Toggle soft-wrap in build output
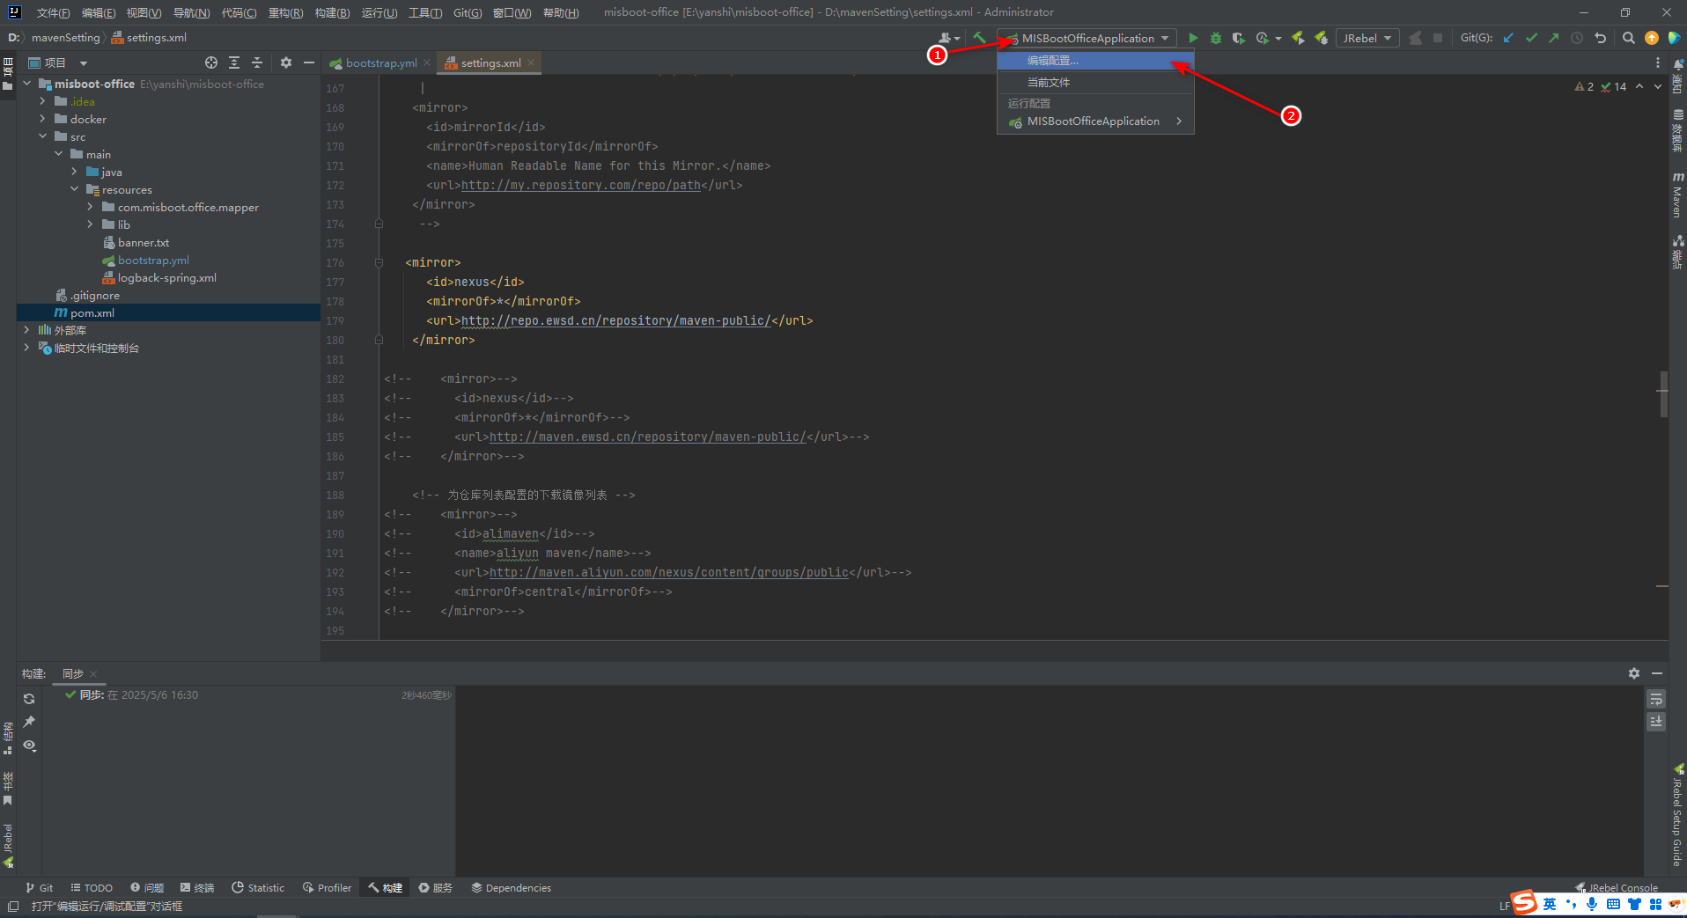1687x918 pixels. (1656, 699)
